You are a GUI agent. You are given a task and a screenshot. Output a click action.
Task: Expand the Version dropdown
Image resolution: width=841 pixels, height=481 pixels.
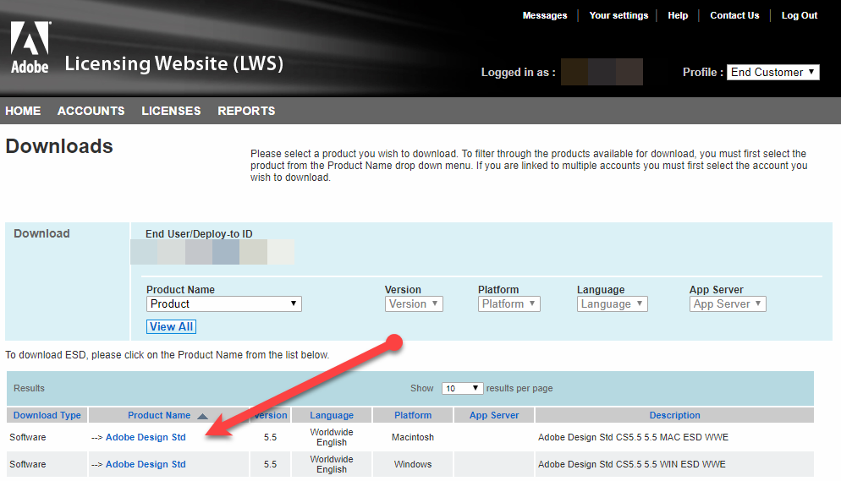[414, 303]
